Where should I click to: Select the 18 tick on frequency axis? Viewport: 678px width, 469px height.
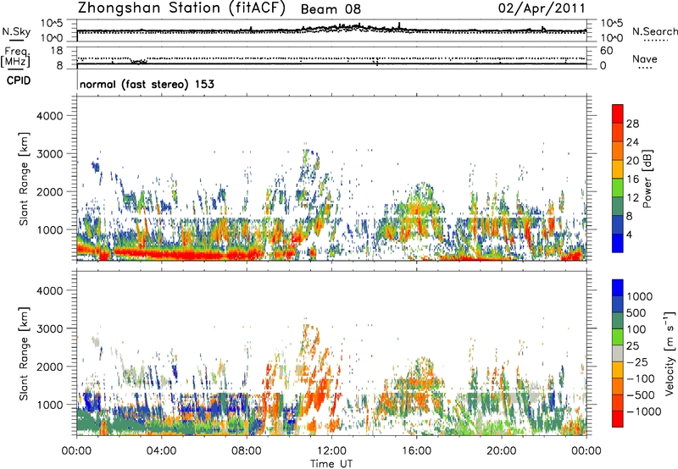pyautogui.click(x=57, y=51)
